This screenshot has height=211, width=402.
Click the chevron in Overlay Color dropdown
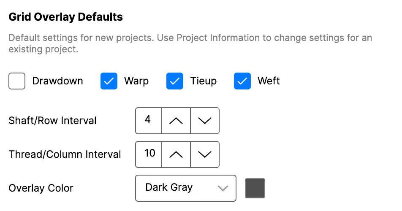[223, 188]
